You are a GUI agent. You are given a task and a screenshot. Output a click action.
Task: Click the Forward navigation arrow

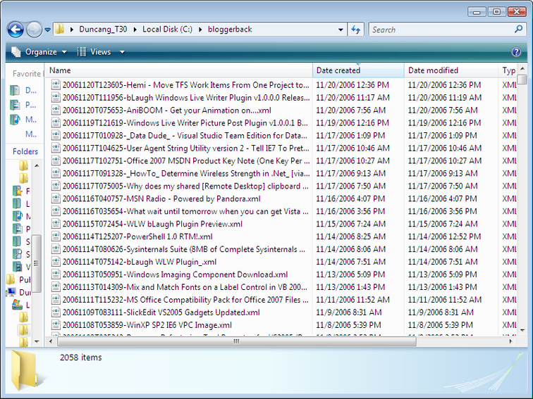[x=34, y=30]
